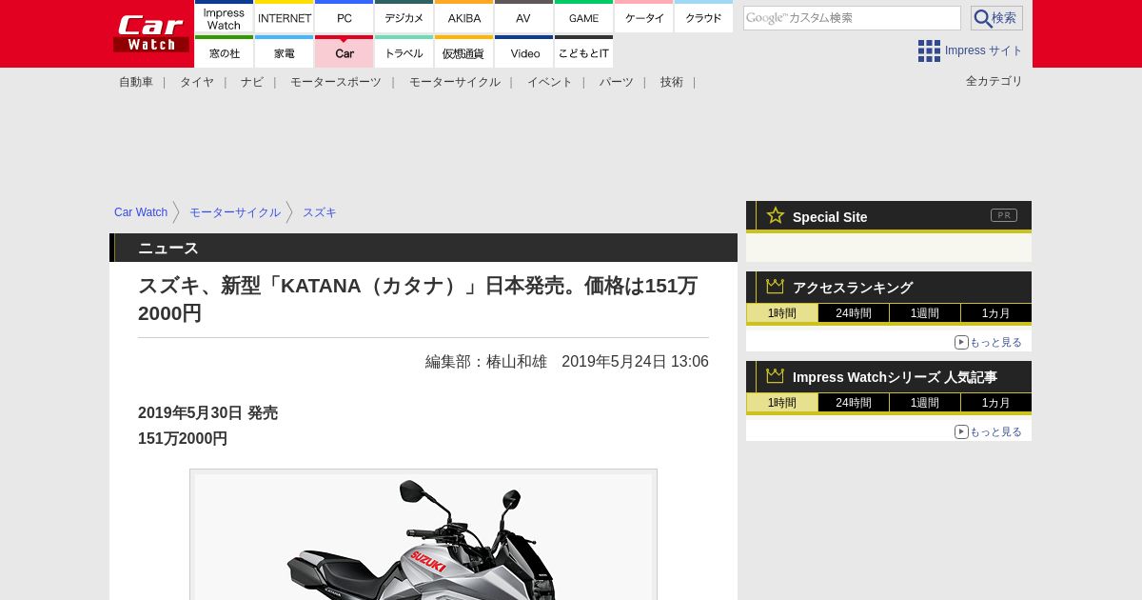Open the Video tab

coord(523,51)
